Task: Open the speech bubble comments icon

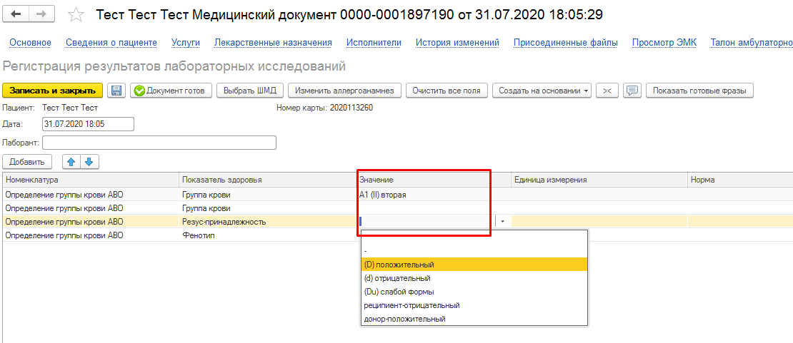Action: [631, 91]
